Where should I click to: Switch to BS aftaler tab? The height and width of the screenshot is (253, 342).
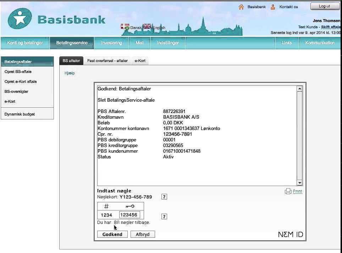pyautogui.click(x=71, y=61)
